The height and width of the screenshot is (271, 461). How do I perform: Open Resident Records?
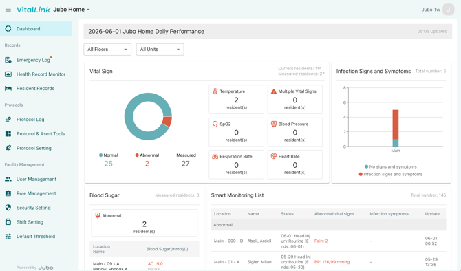tap(36, 89)
